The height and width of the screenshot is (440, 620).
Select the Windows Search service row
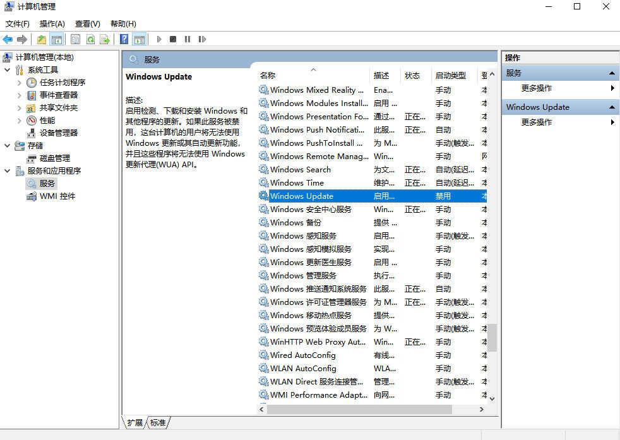(301, 170)
